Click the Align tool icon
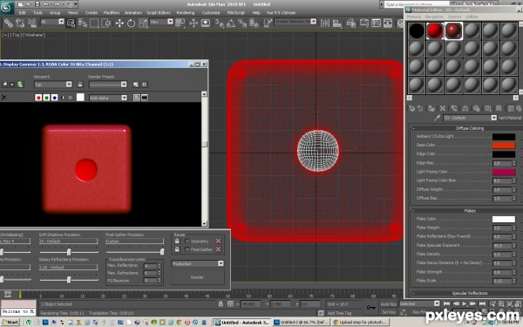 click(x=337, y=23)
